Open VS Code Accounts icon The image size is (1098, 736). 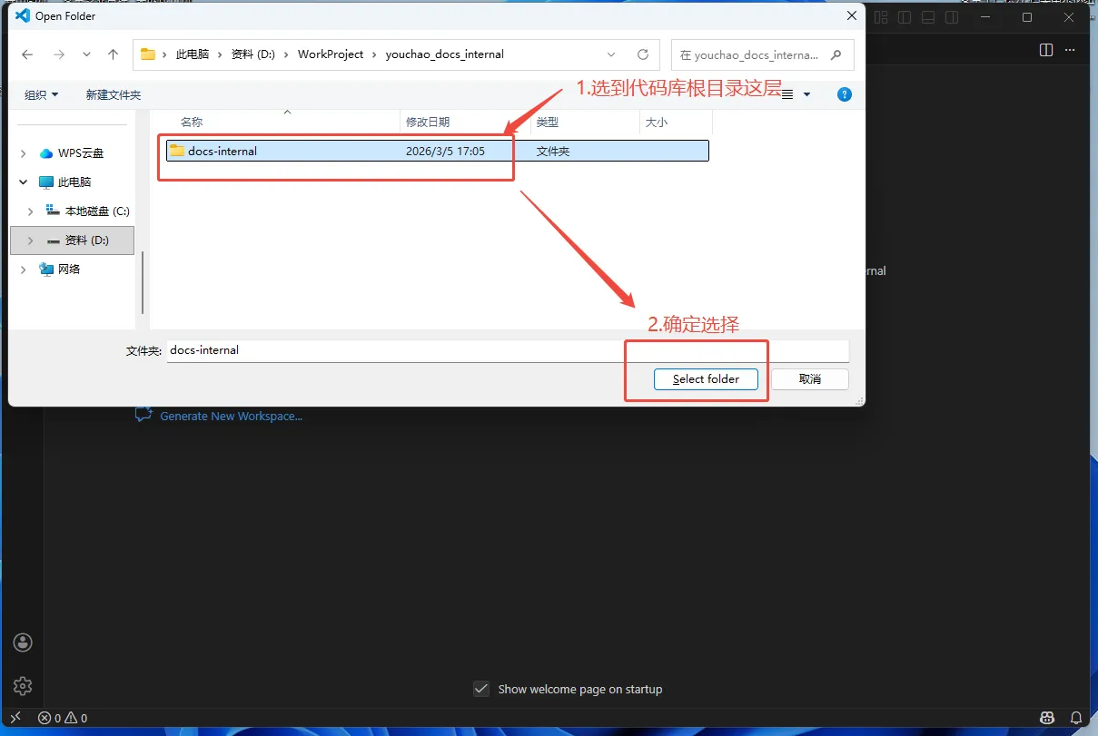coord(23,643)
